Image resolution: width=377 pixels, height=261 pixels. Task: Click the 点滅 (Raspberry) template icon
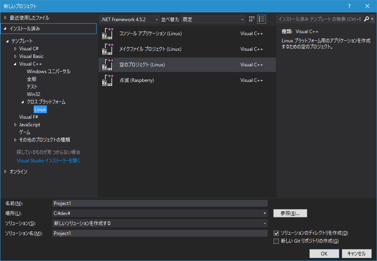(107, 80)
